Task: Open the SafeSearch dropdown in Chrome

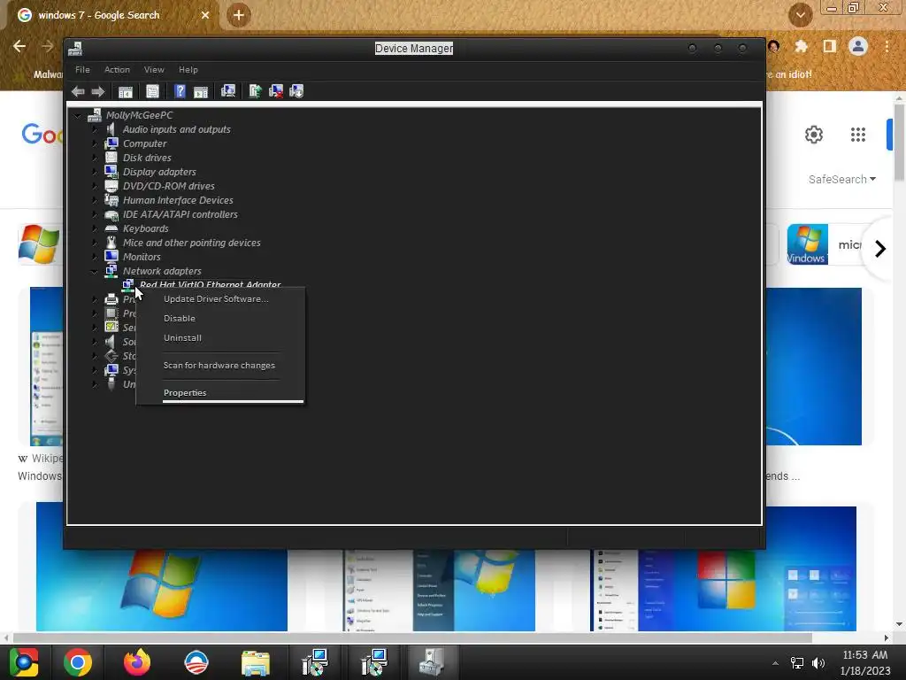Action: point(842,179)
